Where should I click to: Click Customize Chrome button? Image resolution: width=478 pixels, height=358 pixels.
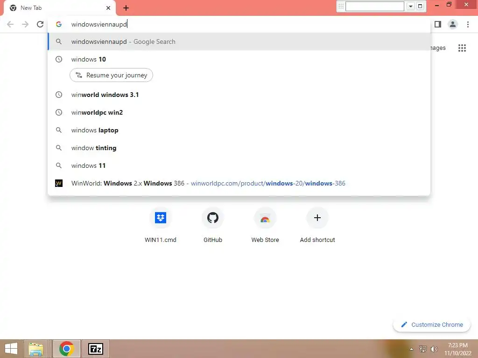432,324
